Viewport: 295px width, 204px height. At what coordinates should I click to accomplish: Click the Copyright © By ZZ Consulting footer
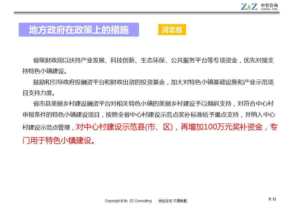[x=128, y=201]
